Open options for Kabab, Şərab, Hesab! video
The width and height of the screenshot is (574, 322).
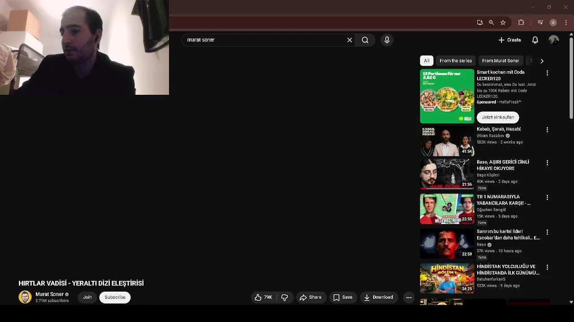tap(547, 130)
